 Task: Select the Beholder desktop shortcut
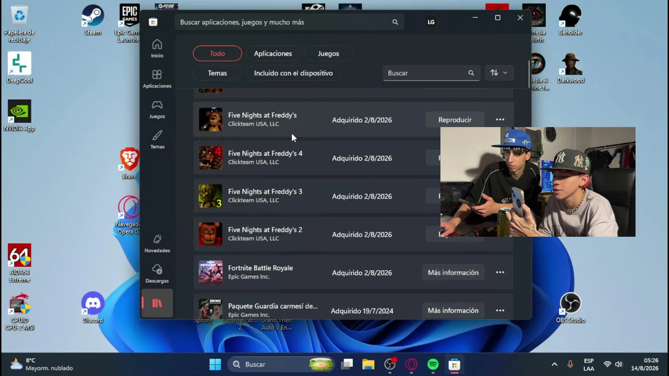[570, 20]
